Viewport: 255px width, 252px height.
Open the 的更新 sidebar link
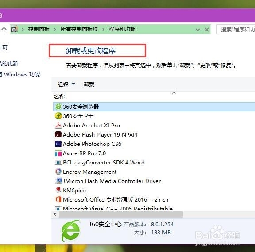pyautogui.click(x=9, y=63)
